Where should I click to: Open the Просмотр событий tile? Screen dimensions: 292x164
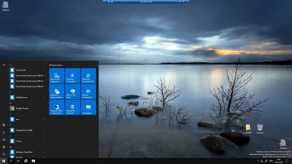point(73,108)
